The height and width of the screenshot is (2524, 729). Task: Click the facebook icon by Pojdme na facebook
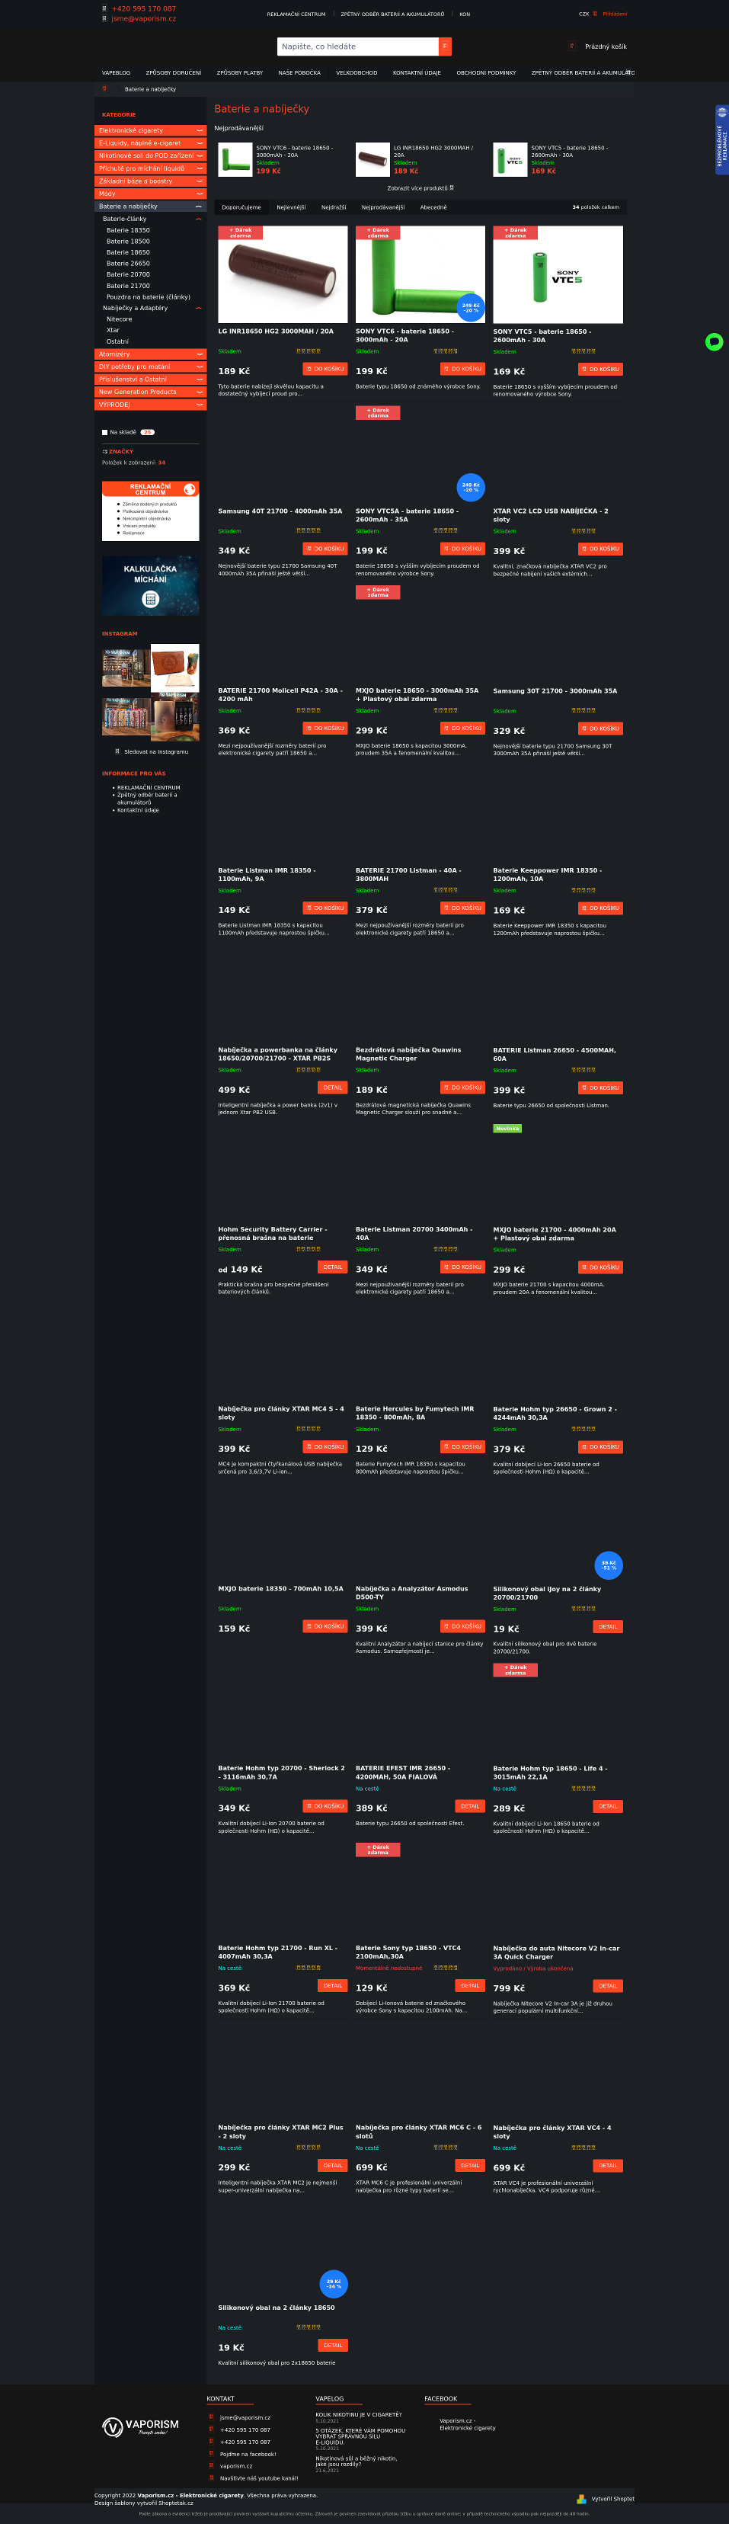[x=211, y=2453]
